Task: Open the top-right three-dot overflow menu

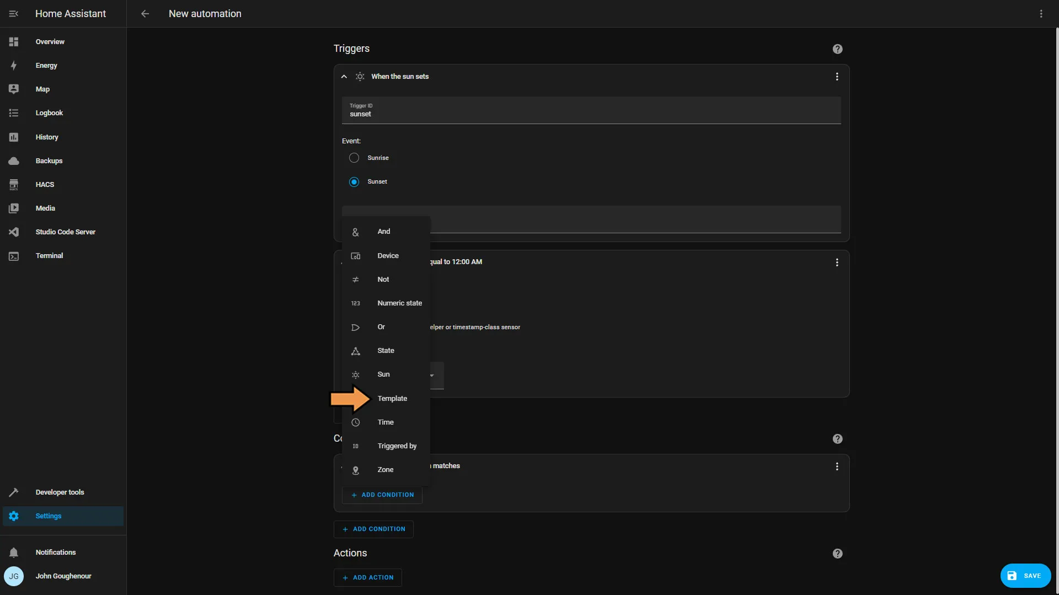Action: pyautogui.click(x=1041, y=14)
